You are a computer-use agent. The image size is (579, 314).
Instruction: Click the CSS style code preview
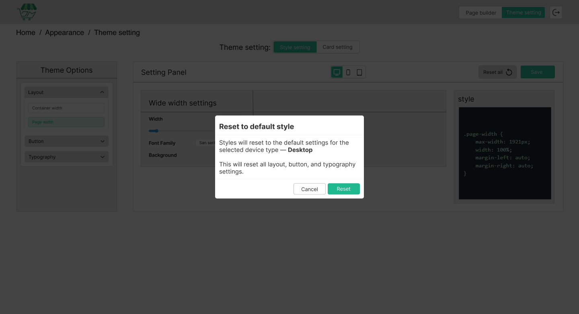[505, 153]
